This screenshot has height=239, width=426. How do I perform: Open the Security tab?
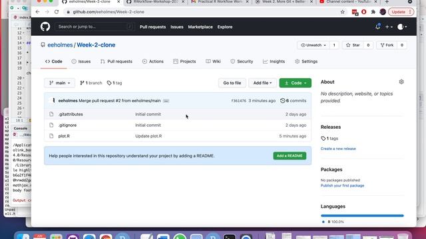coord(242,62)
